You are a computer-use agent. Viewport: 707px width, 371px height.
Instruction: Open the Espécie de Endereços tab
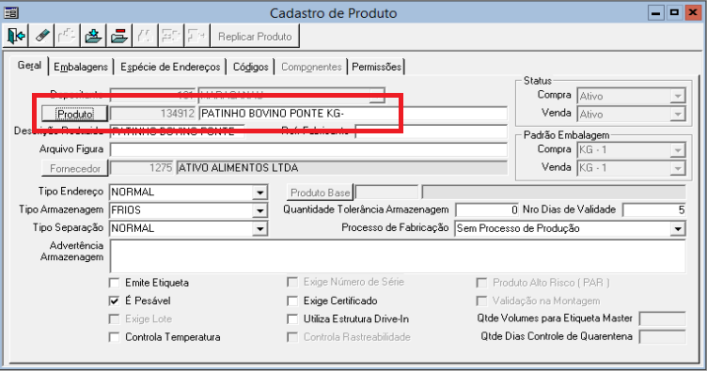pyautogui.click(x=170, y=67)
